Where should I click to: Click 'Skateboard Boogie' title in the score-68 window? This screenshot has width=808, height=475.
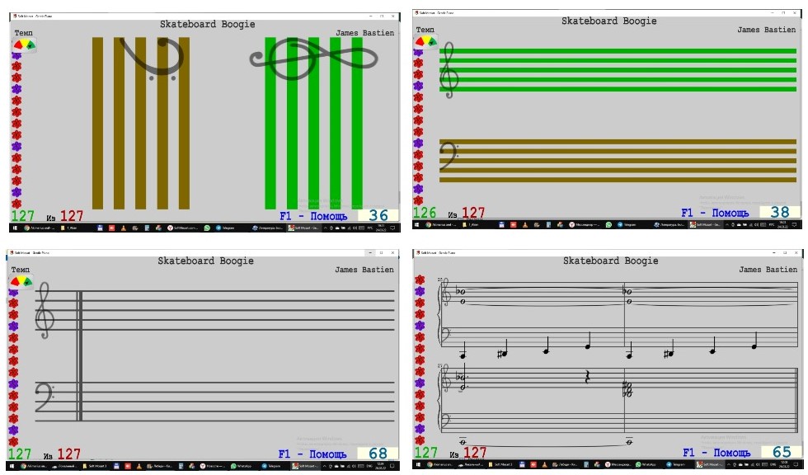pyautogui.click(x=205, y=261)
